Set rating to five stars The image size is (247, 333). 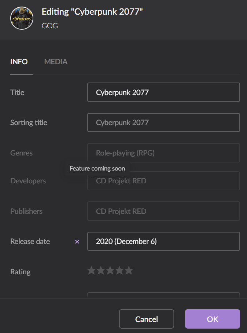click(x=129, y=271)
